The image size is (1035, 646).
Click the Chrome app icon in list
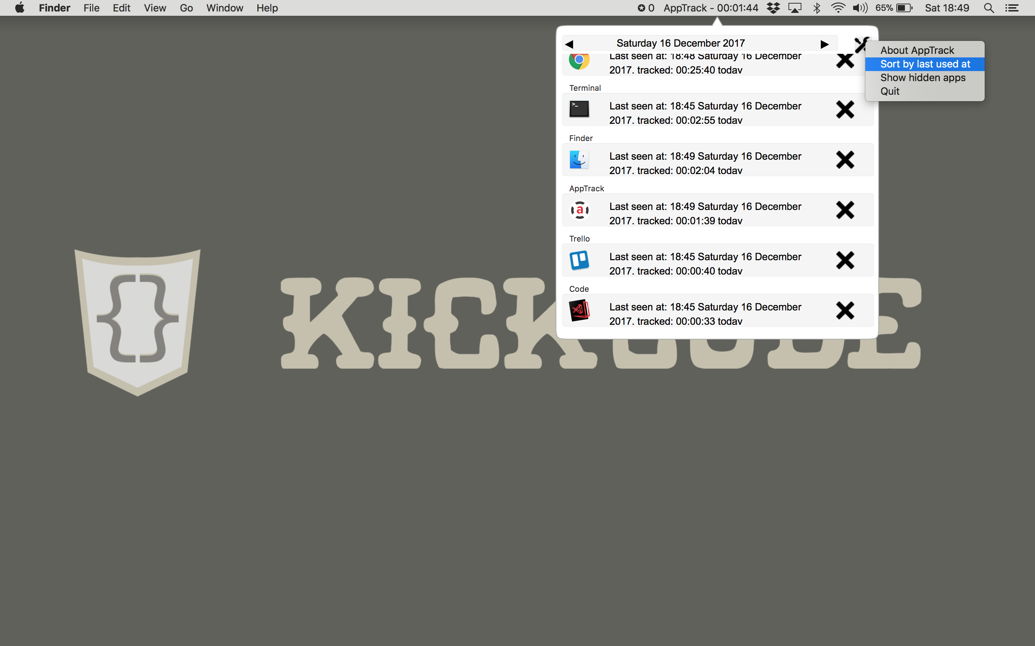[x=579, y=60]
